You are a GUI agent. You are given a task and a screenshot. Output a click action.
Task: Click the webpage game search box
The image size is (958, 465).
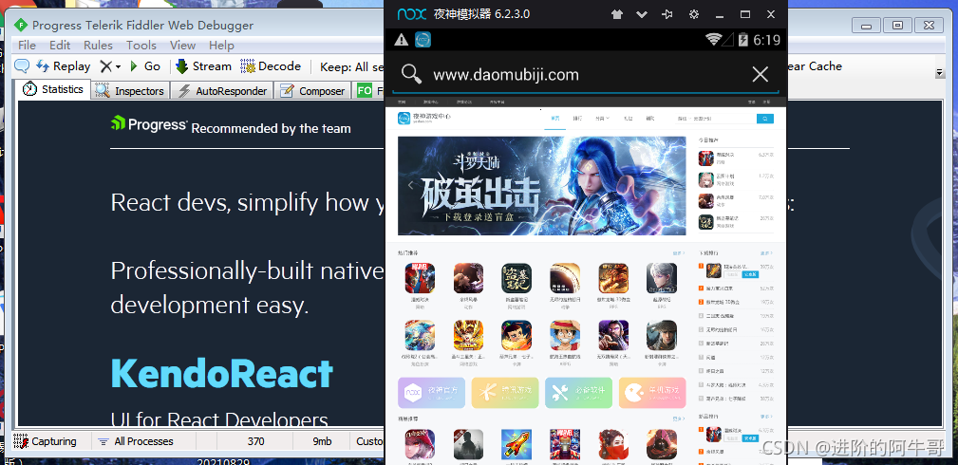[x=716, y=119]
